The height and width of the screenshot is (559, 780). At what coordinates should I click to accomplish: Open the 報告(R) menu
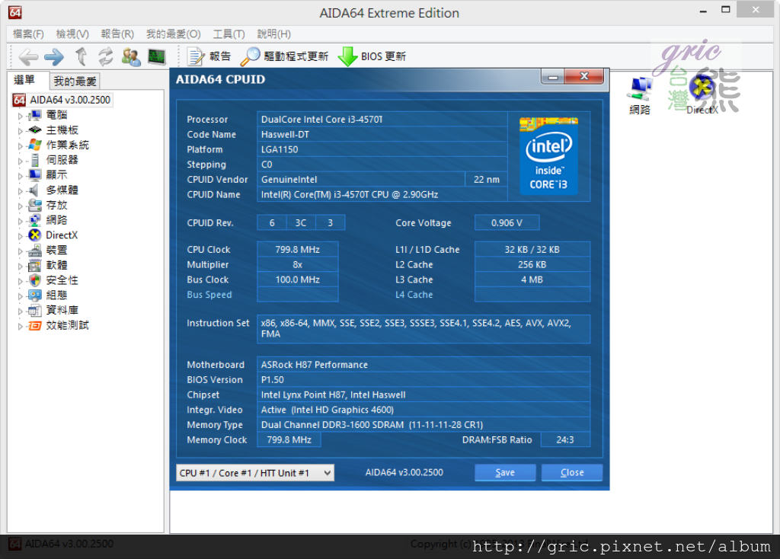(x=117, y=34)
